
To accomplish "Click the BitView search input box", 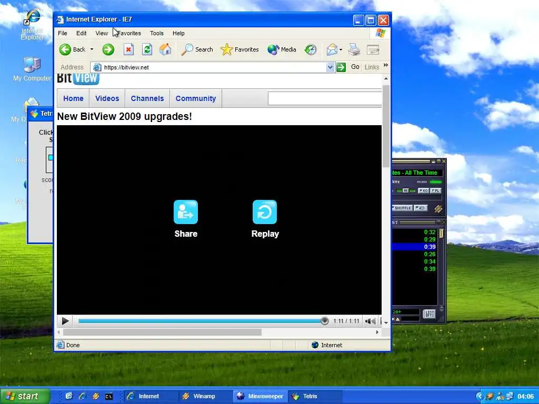I will click(325, 98).
